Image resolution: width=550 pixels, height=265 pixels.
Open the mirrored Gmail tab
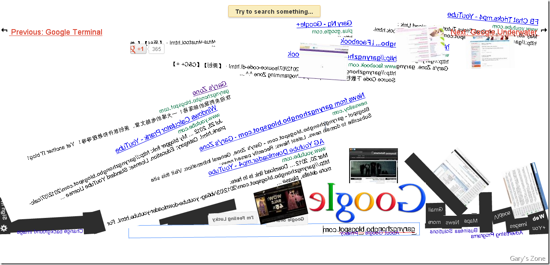(436, 210)
